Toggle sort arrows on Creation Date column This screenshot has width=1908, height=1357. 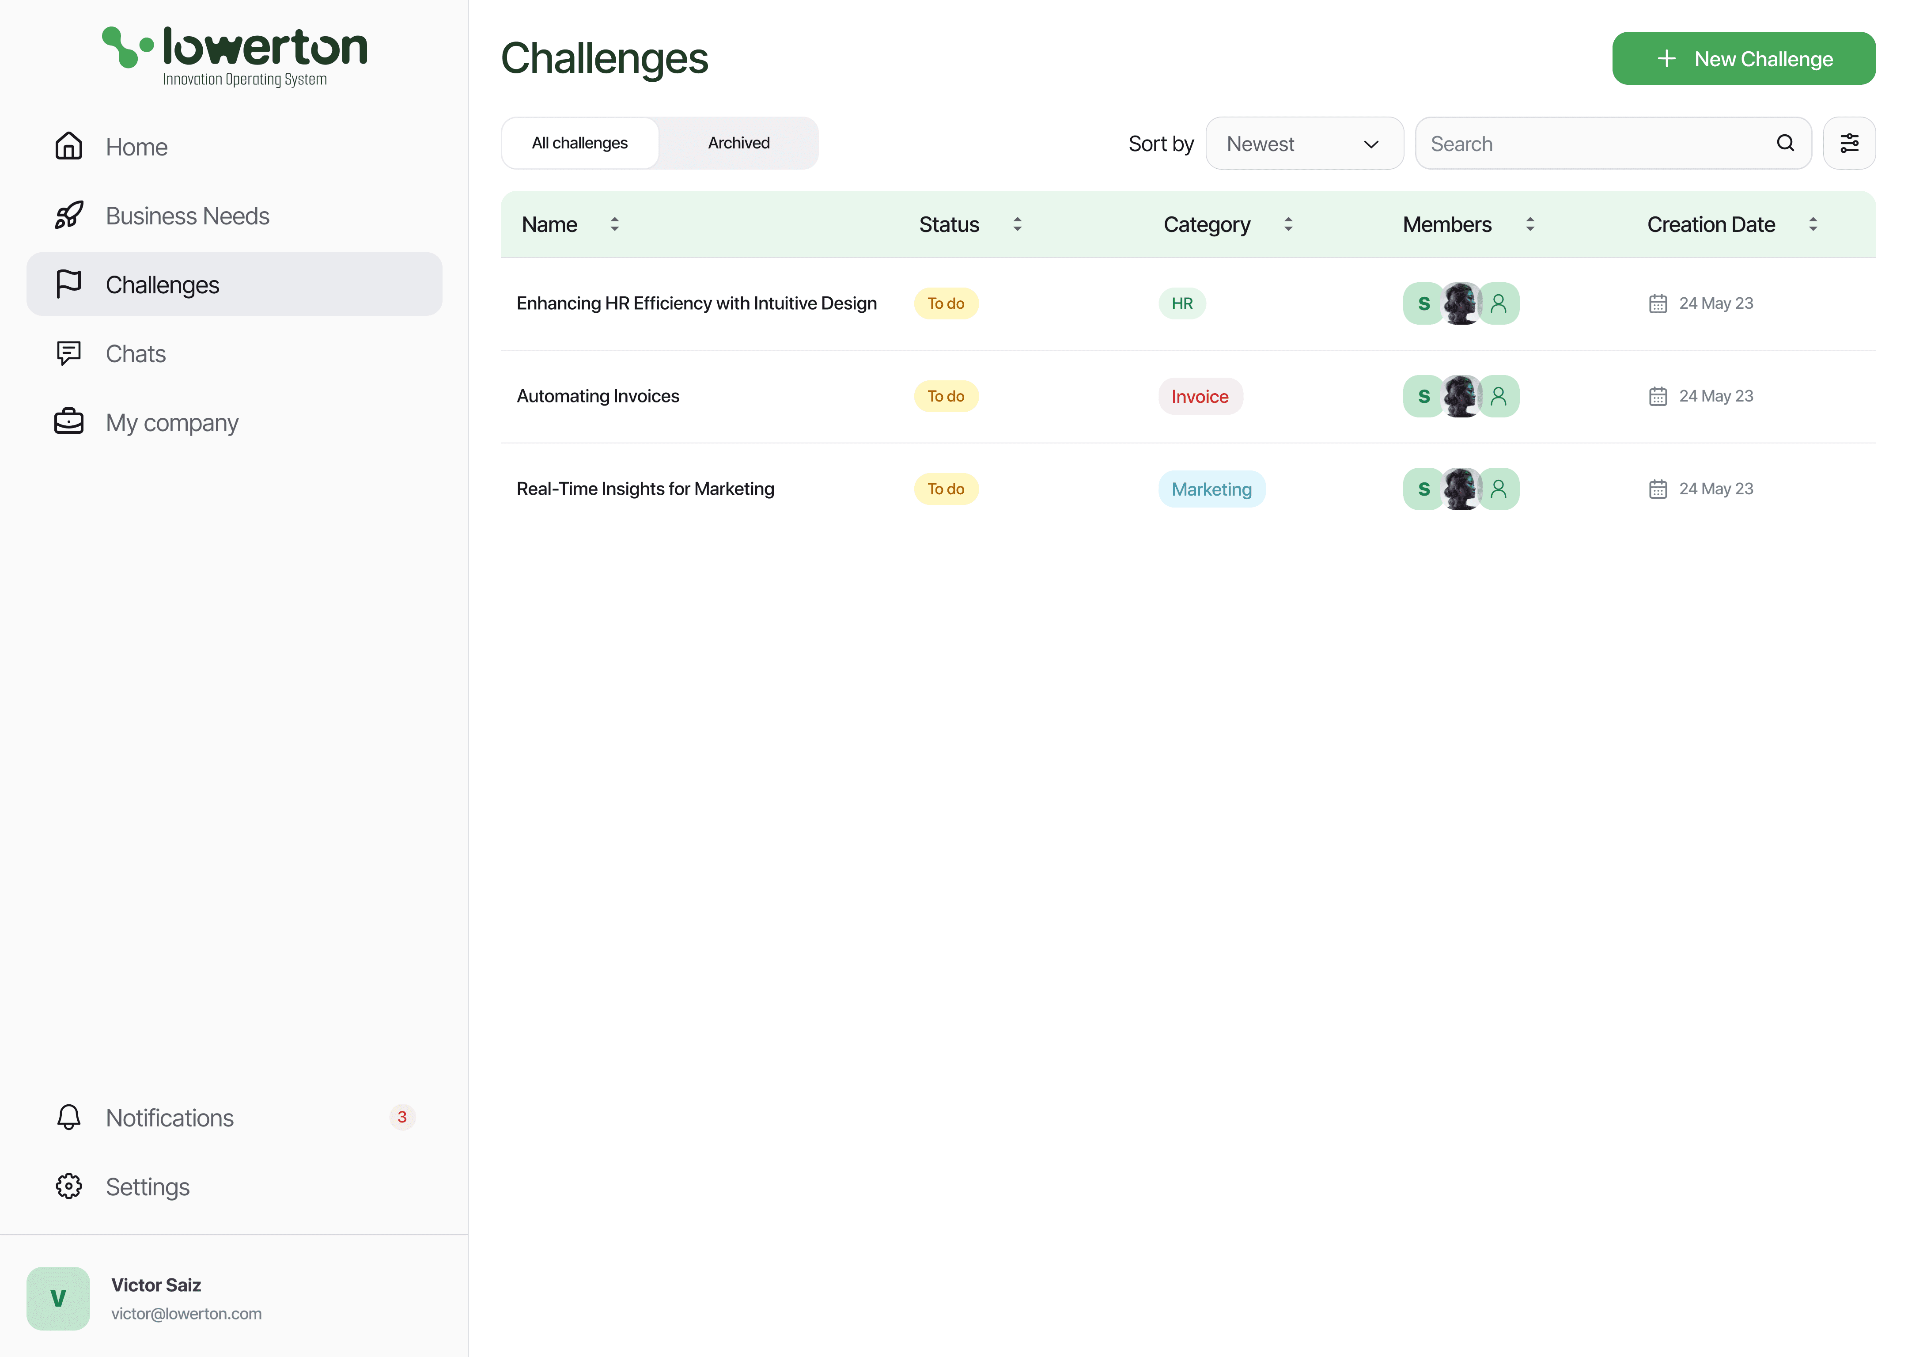point(1813,224)
